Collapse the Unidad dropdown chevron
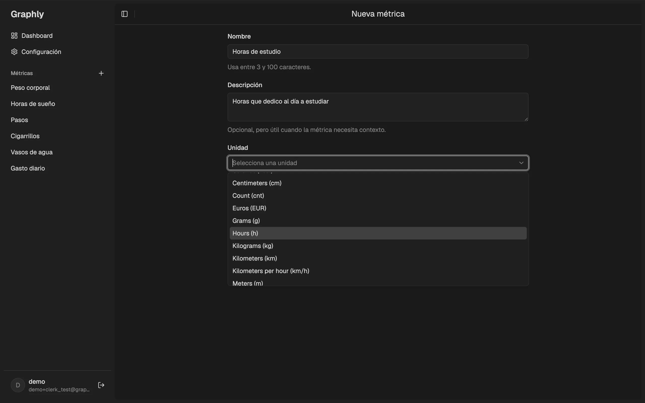645x403 pixels. point(521,163)
